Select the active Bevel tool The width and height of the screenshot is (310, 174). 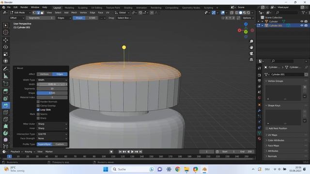coord(5,105)
